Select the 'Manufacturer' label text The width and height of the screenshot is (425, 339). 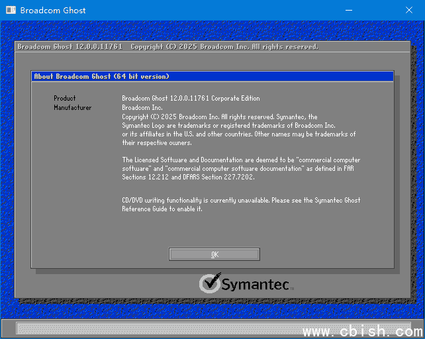tap(72, 108)
